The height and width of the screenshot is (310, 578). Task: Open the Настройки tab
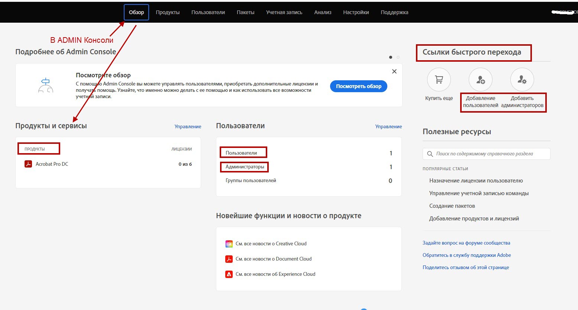click(356, 12)
